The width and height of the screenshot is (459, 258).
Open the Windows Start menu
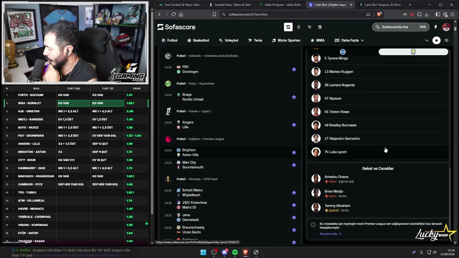tap(203, 252)
